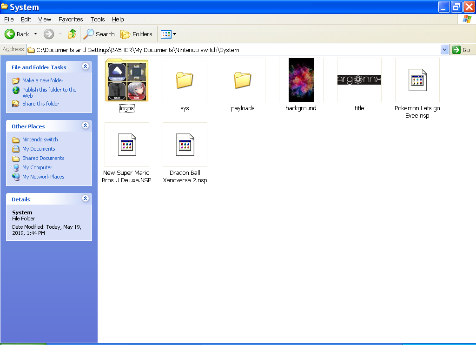476x345 pixels.
Task: Select the sys folder icon
Action: point(185,80)
